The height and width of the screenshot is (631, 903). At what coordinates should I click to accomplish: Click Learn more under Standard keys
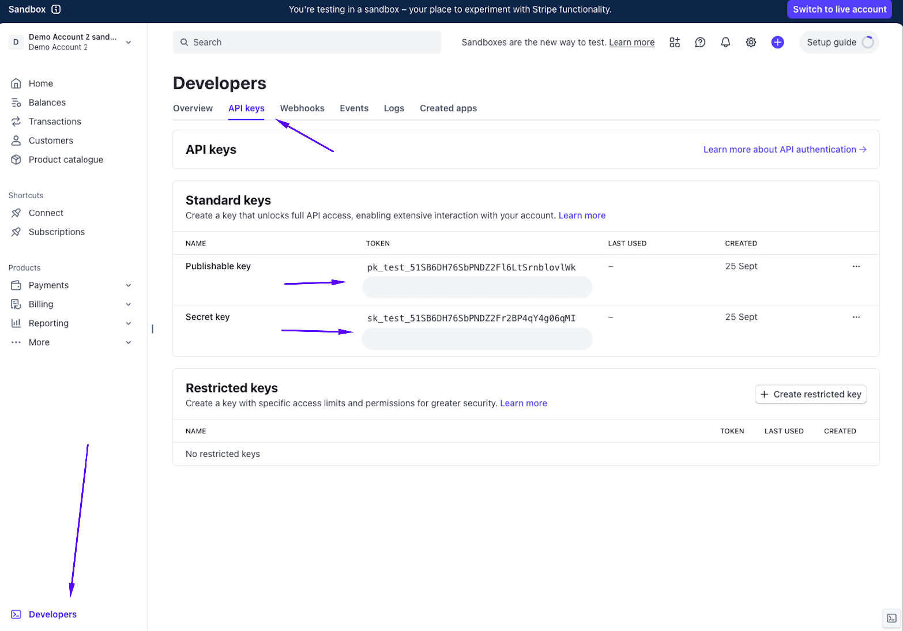point(582,216)
